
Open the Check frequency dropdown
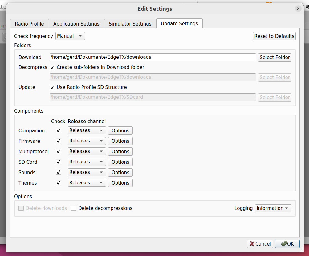pyautogui.click(x=70, y=36)
